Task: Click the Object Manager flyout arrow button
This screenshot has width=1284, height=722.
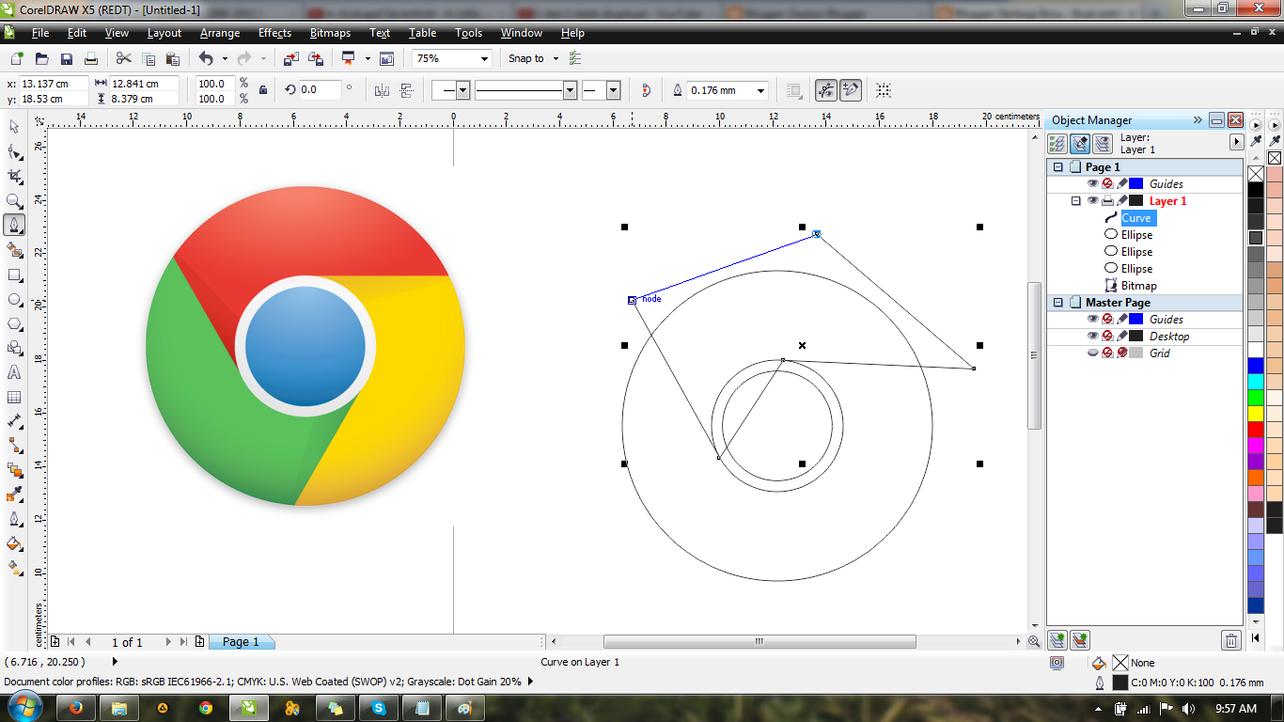Action: pos(1237,142)
